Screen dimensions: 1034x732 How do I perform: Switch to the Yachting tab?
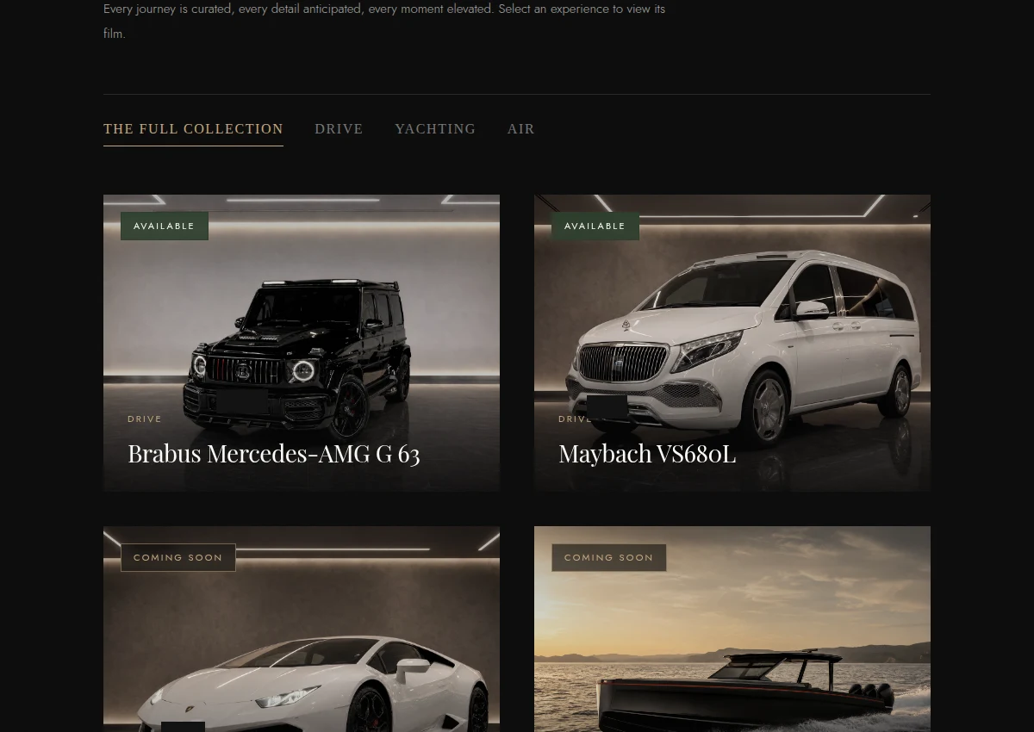(435, 129)
